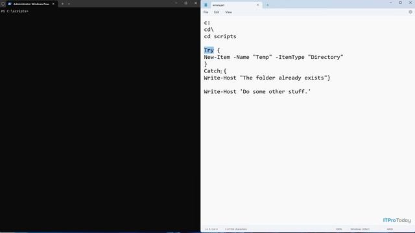Click the word Catch in the script

[x=212, y=71]
